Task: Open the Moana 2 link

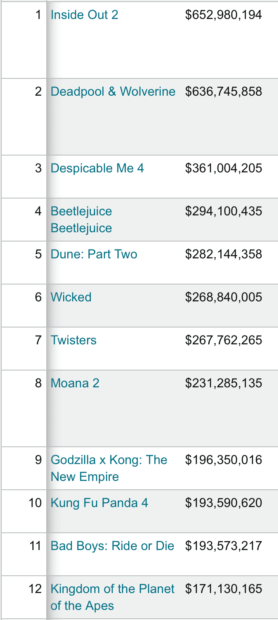Action: [75, 383]
